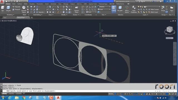Screen dimensions: 178x100
Task: Switch to the Surface ribbon tab
Action: point(19,4)
